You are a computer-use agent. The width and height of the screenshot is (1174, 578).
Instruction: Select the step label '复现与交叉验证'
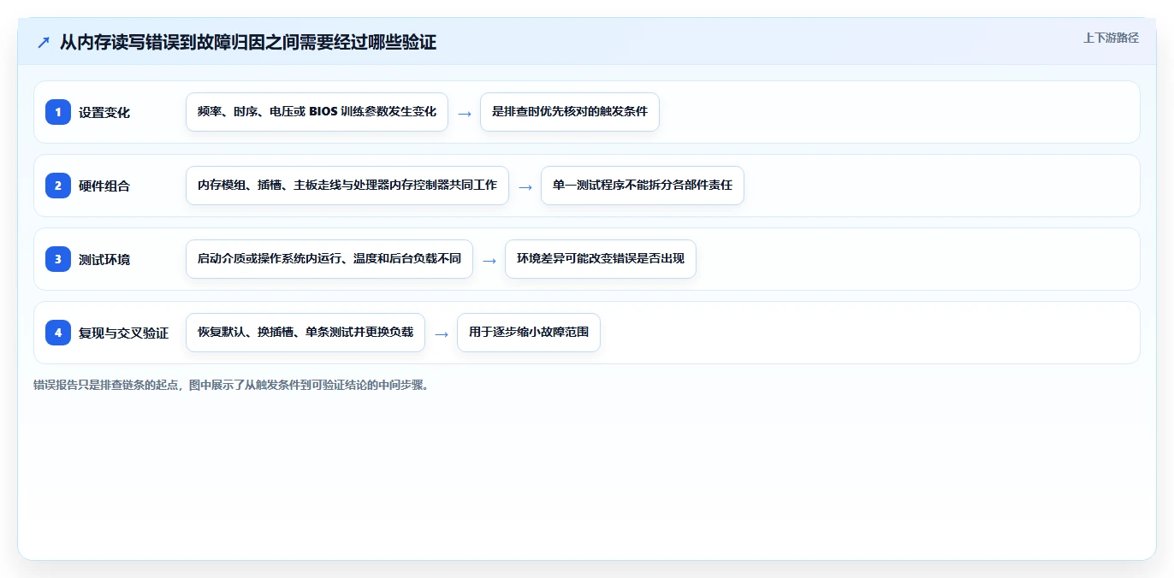[x=123, y=333]
